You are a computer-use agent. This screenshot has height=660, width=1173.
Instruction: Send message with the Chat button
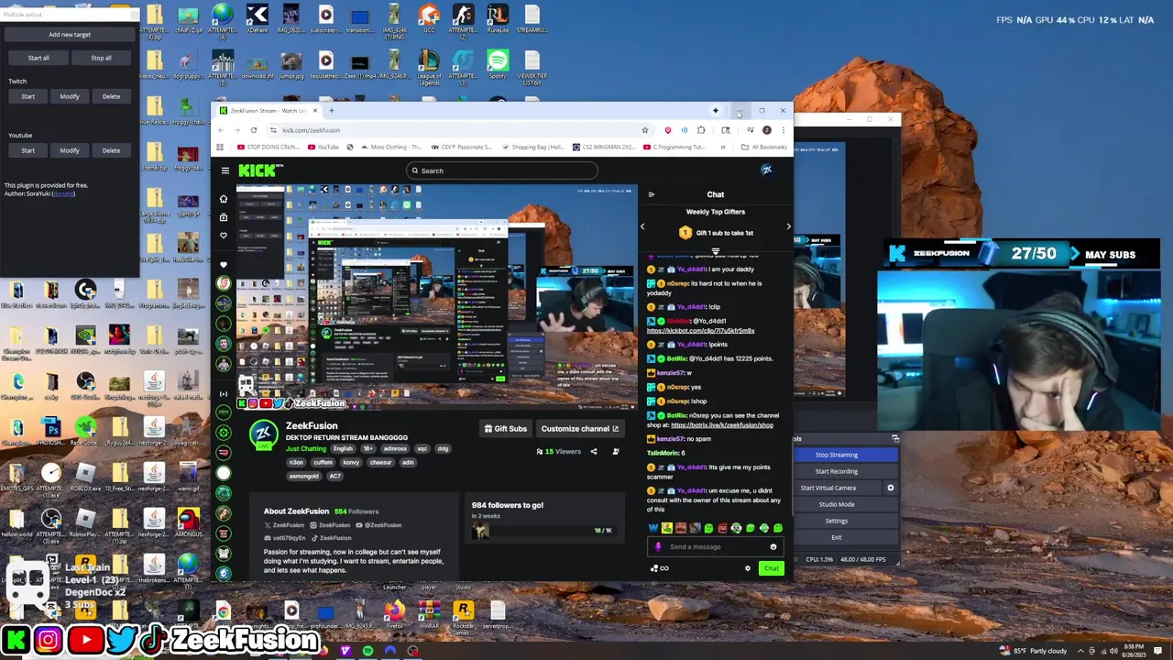pos(772,568)
